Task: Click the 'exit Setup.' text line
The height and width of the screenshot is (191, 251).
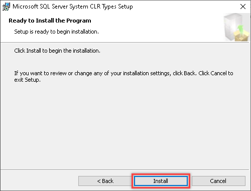Action: 27,80
